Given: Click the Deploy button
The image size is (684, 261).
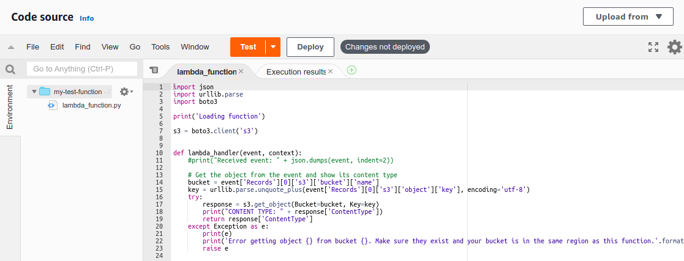Looking at the screenshot, I should click(x=310, y=47).
